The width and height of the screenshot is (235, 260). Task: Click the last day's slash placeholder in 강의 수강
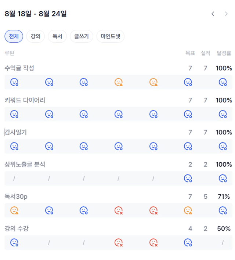tap(223, 243)
